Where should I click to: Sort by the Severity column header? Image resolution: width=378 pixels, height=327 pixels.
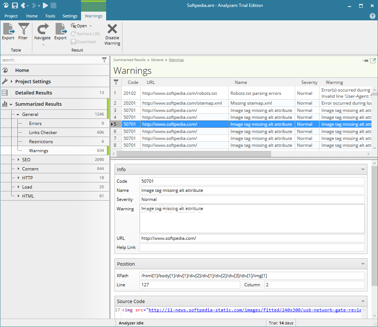309,82
